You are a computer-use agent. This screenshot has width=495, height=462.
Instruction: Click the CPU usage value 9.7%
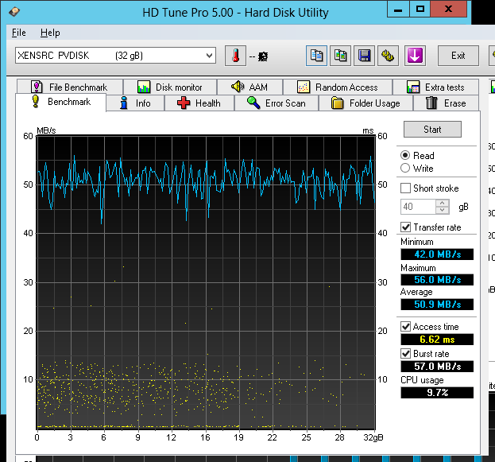pyautogui.click(x=437, y=393)
